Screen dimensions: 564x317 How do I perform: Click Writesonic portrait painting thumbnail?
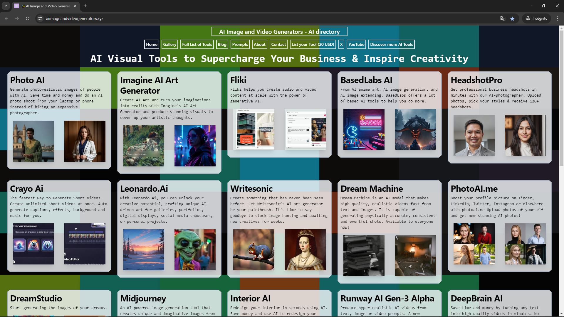pyautogui.click(x=305, y=250)
